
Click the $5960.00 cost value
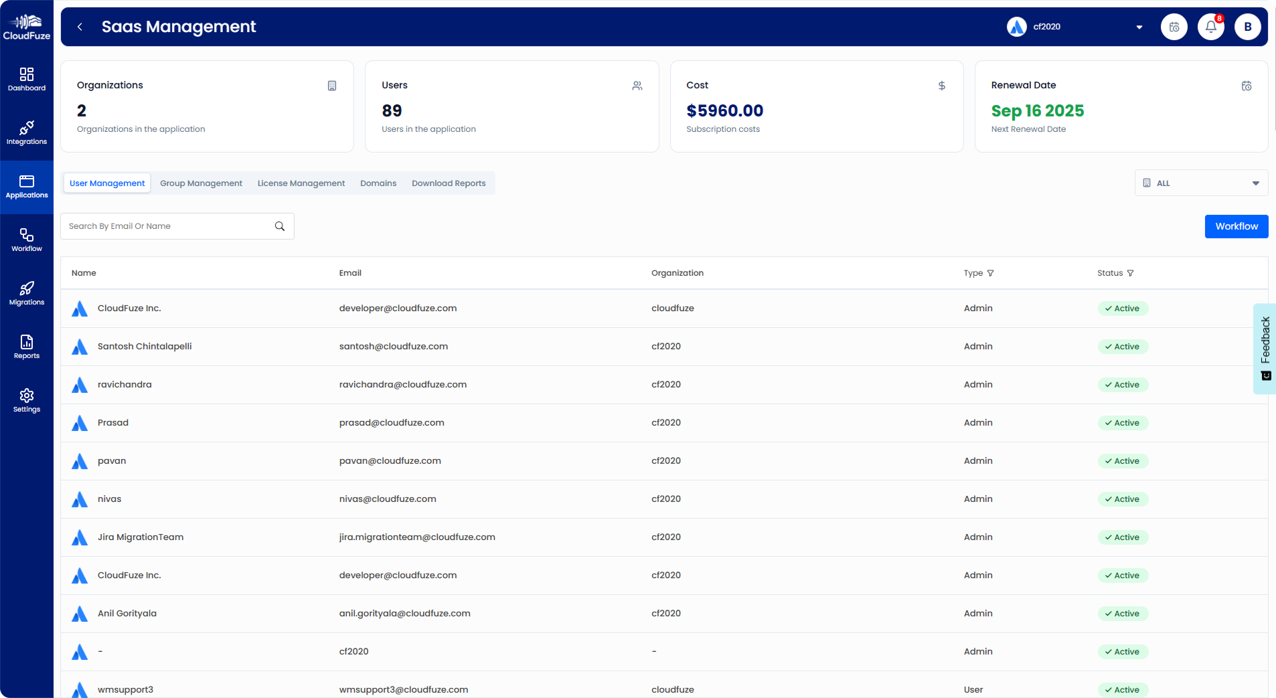724,110
